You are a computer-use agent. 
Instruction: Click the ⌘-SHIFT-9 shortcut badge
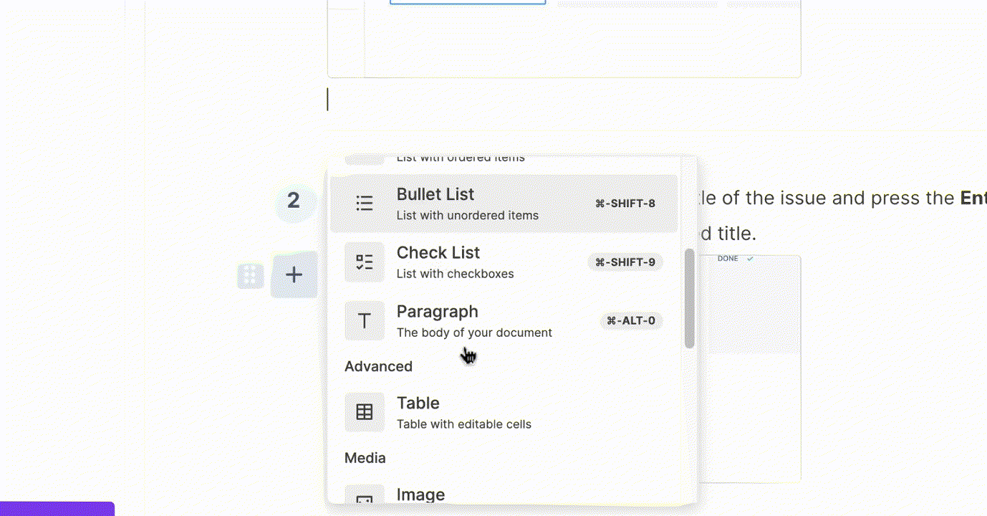point(625,262)
